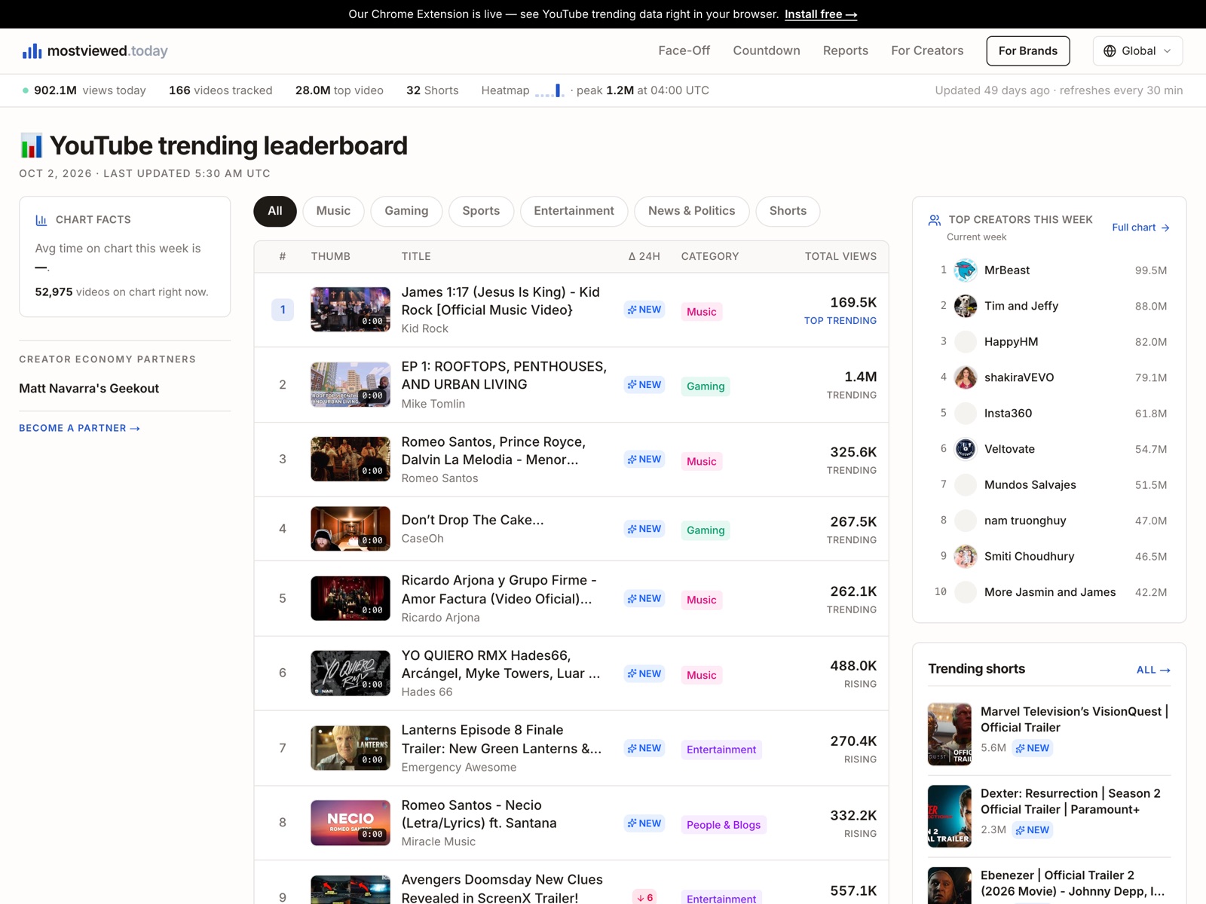1206x904 pixels.
Task: Click the For Brands button
Action: coord(1028,50)
